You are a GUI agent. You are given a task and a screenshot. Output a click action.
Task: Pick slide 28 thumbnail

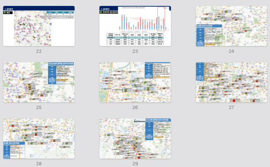click(x=39, y=138)
